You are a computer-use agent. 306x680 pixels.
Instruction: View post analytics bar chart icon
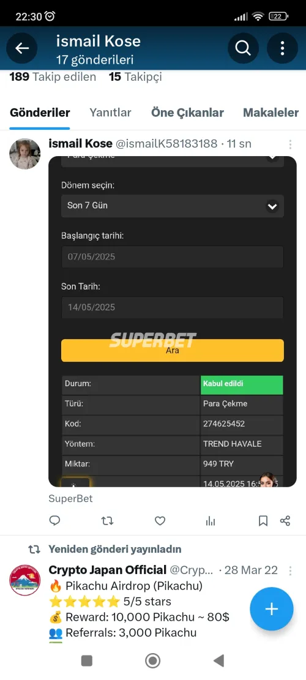click(x=211, y=521)
